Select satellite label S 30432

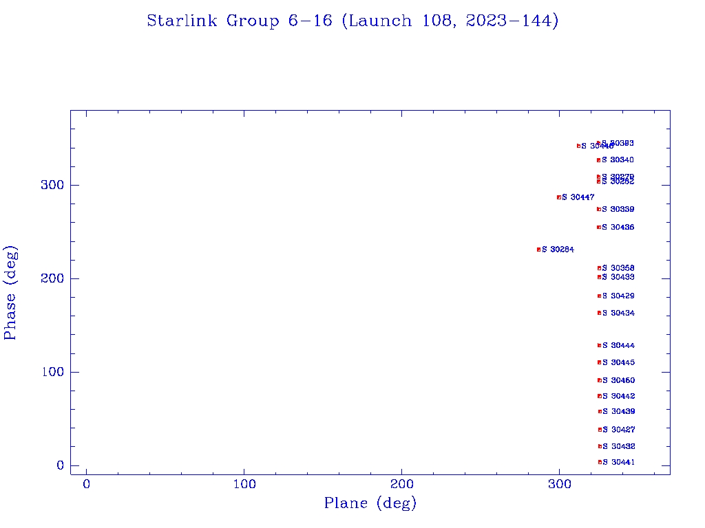[x=619, y=446]
